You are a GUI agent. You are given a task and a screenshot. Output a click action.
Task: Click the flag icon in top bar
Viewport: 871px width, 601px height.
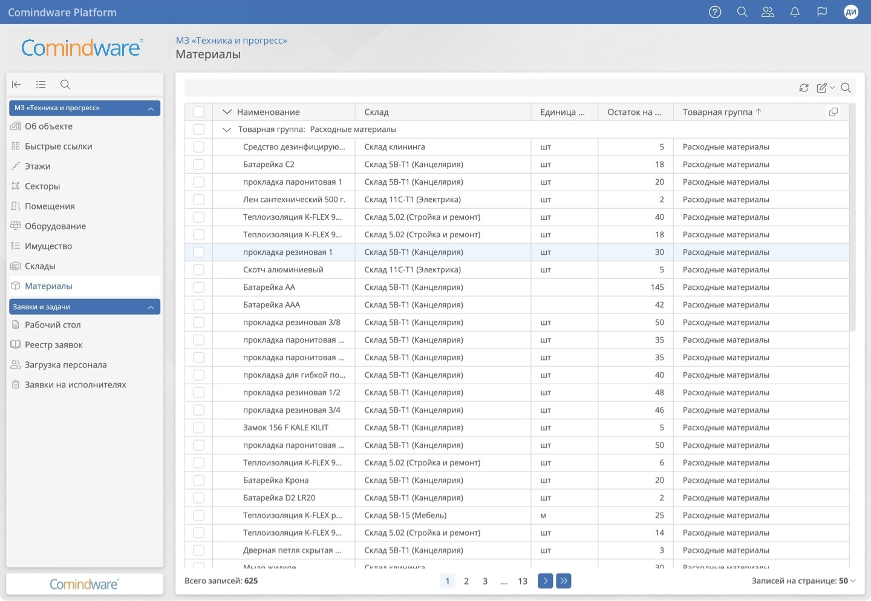[822, 12]
